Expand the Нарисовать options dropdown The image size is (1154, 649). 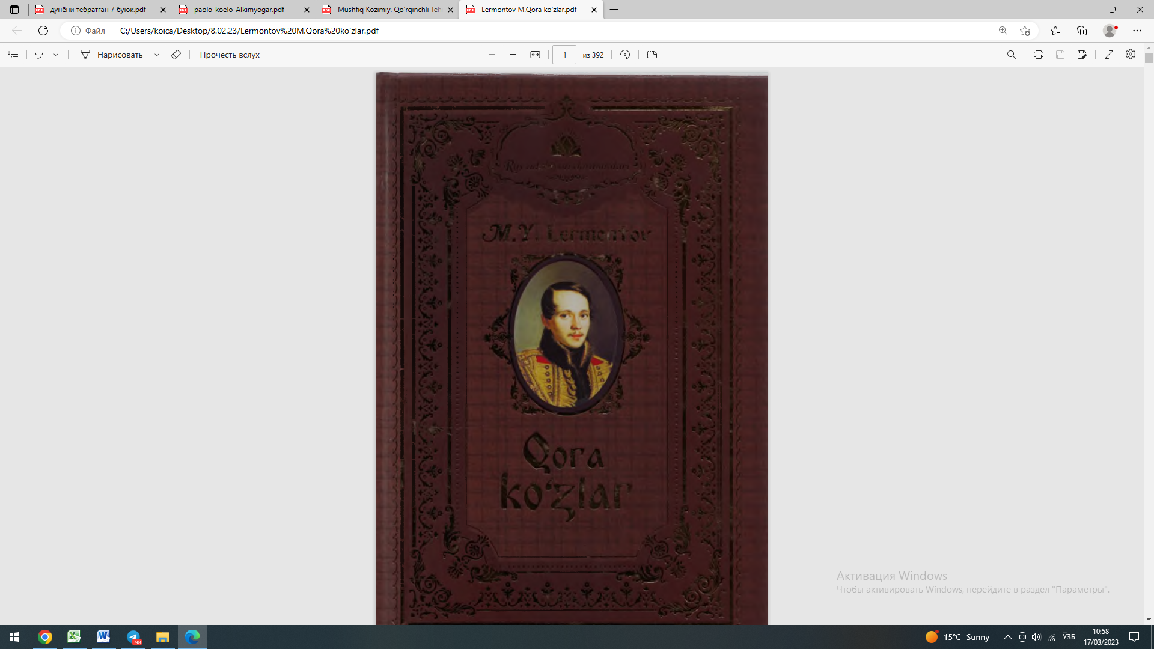point(157,55)
